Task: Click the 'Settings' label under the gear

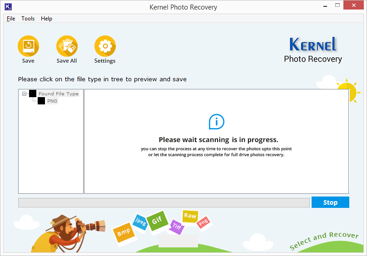Action: tap(105, 61)
